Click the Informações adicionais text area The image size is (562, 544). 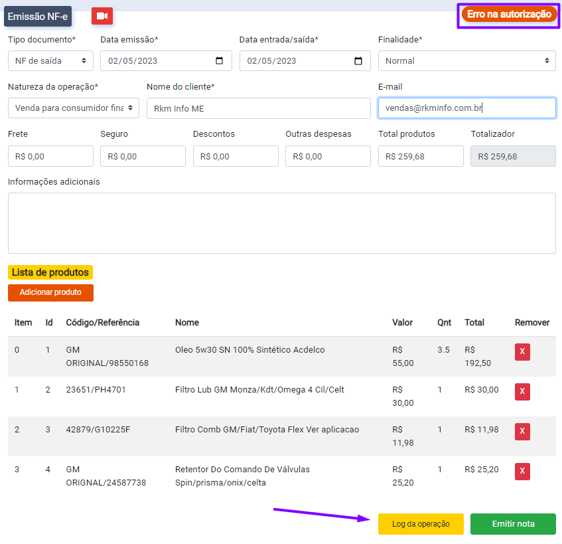pyautogui.click(x=281, y=223)
